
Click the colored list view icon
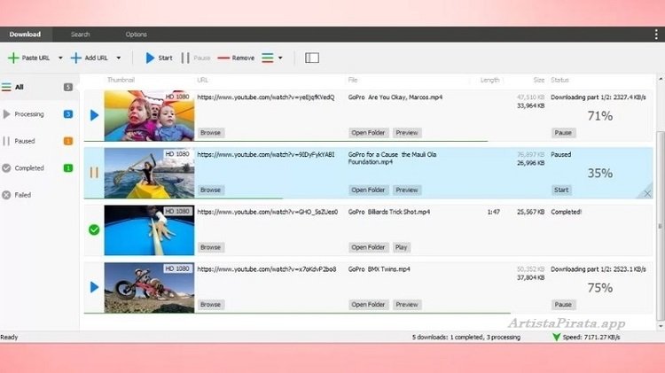click(x=267, y=58)
